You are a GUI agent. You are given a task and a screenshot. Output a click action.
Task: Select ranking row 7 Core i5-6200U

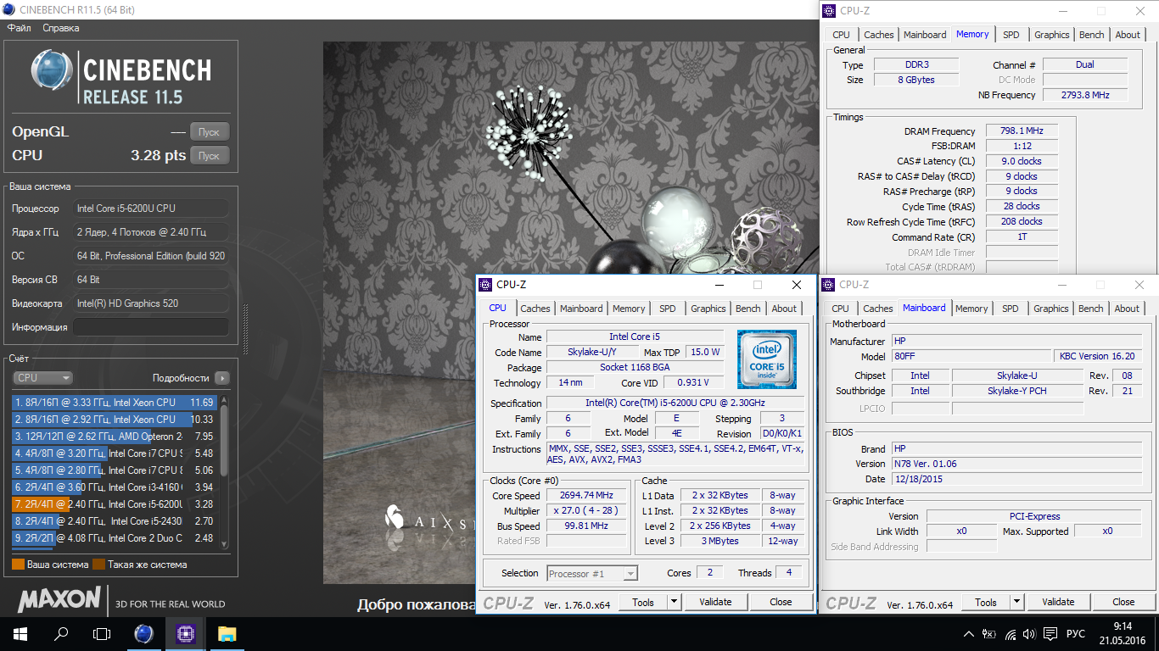point(115,504)
